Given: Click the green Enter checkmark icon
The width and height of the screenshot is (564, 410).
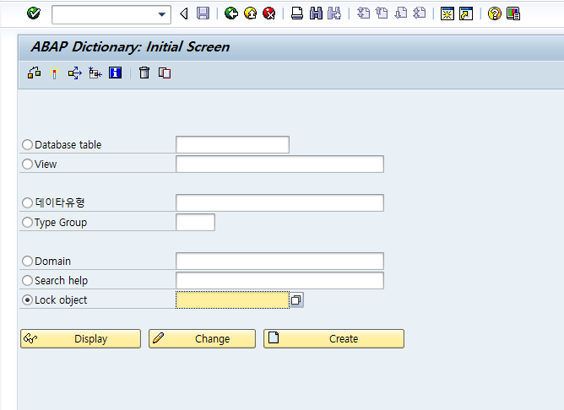Looking at the screenshot, I should (34, 13).
